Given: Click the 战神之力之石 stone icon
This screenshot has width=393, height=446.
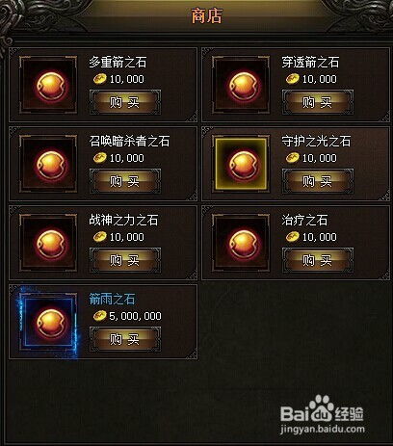Looking at the screenshot, I should coord(48,243).
